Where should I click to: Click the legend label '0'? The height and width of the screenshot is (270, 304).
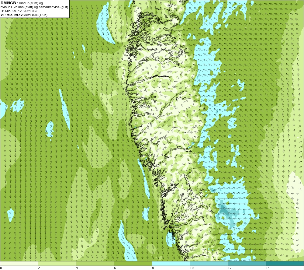(x=1, y=268)
